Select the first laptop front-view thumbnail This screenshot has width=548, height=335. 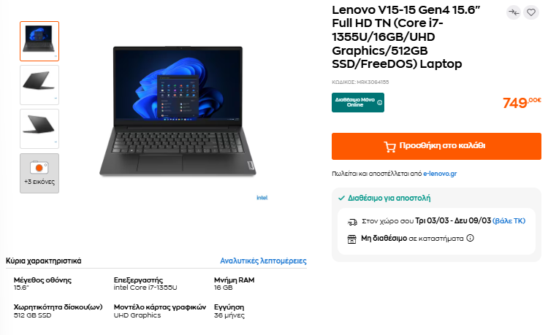click(39, 41)
